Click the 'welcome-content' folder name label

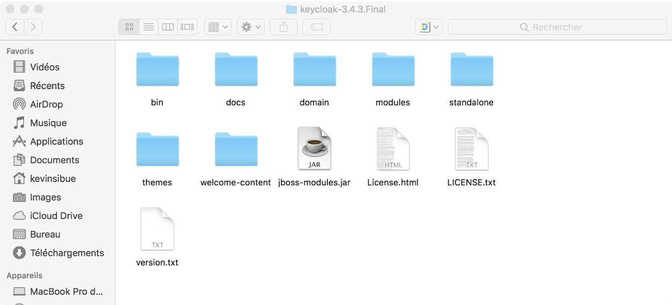(236, 183)
